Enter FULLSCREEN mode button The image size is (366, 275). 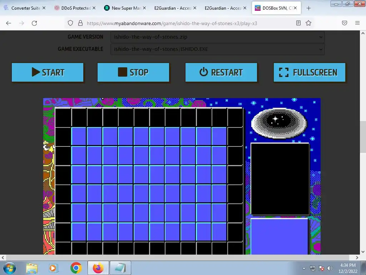pos(310,72)
